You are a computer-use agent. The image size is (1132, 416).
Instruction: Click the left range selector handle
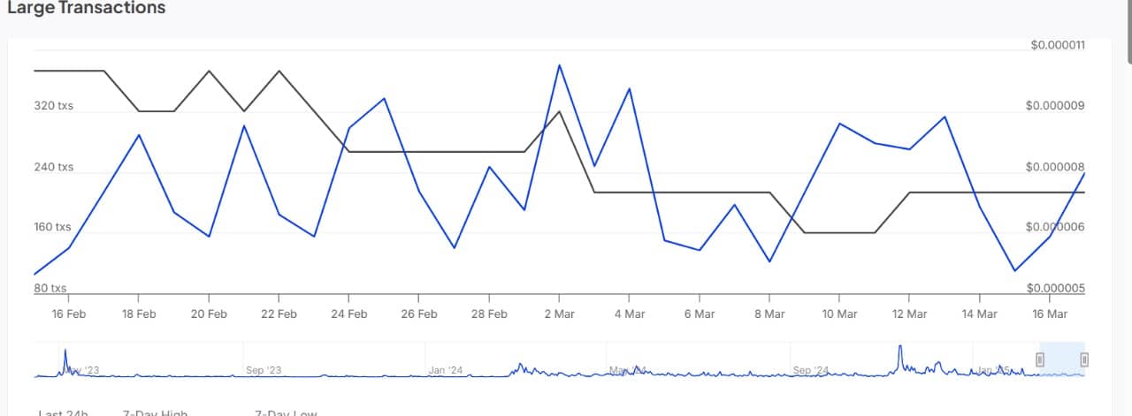coord(1040,359)
